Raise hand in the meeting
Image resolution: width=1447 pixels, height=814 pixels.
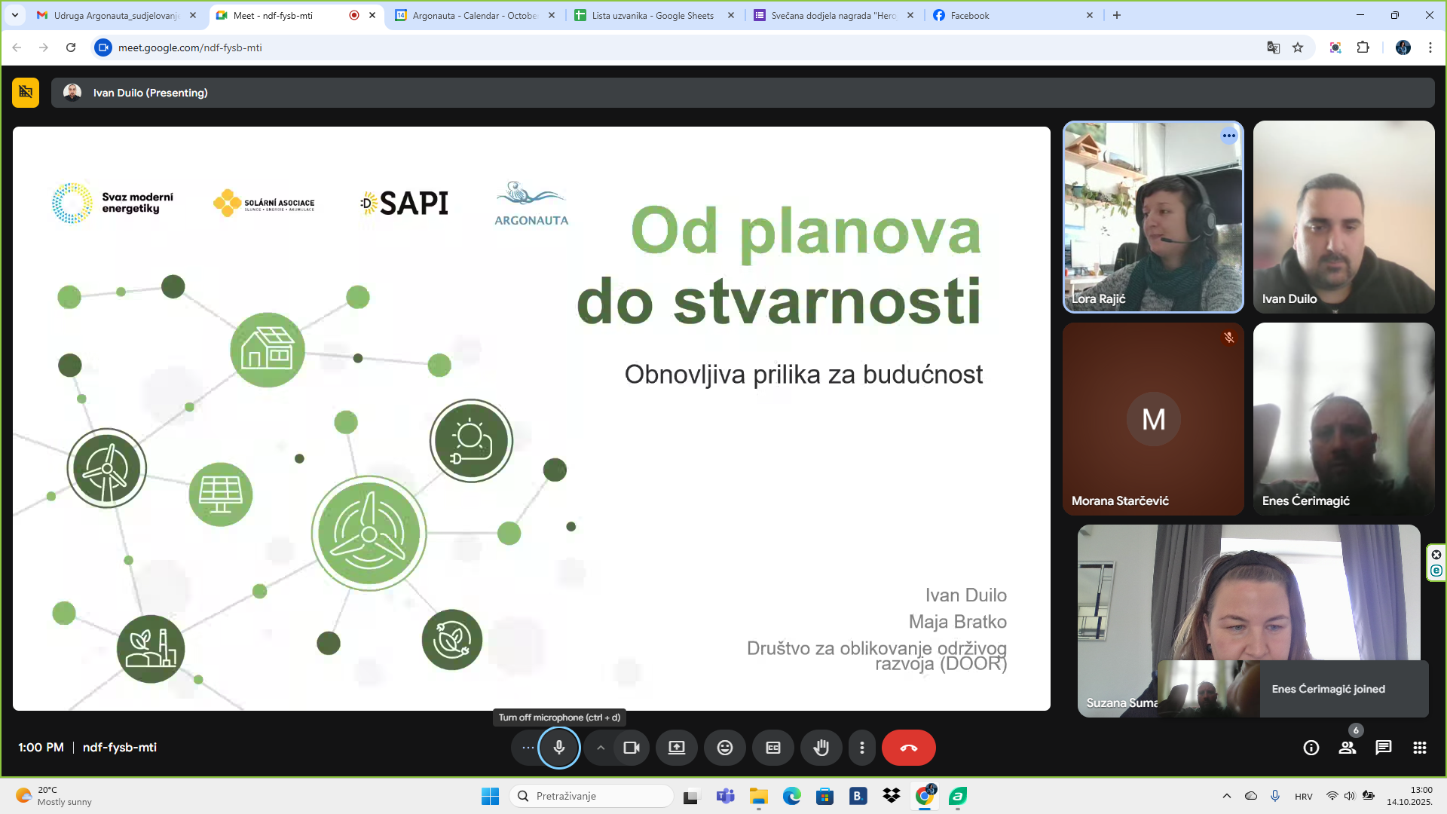click(x=821, y=748)
